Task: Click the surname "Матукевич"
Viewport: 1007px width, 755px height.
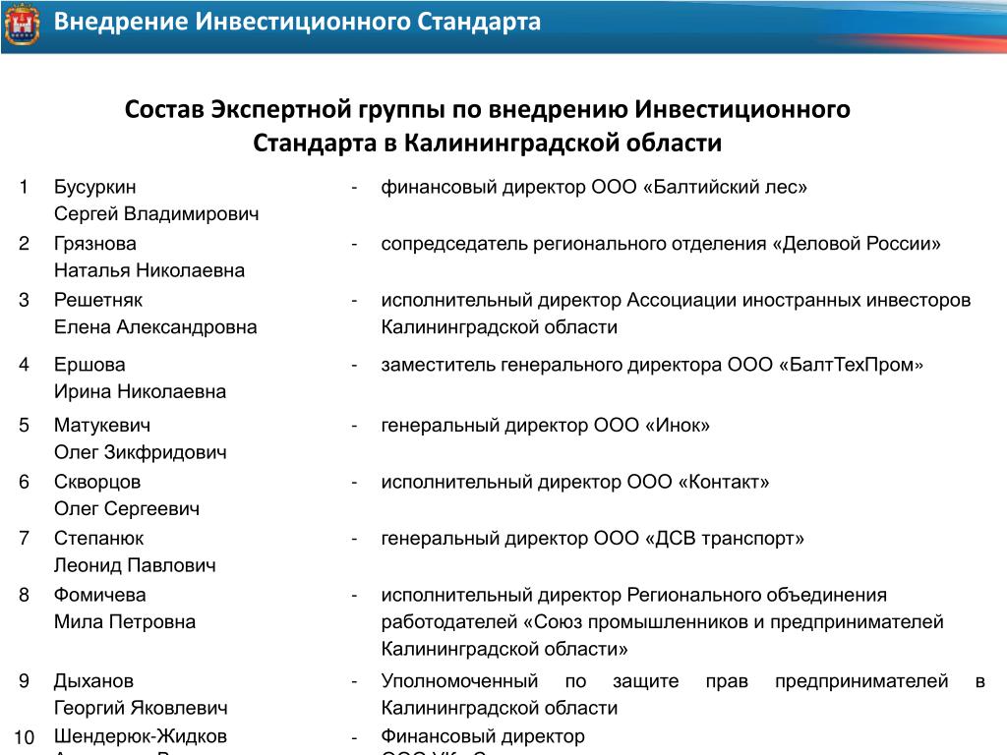Action: (x=102, y=425)
